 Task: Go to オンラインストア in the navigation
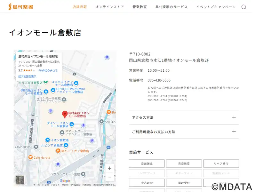coord(109,7)
